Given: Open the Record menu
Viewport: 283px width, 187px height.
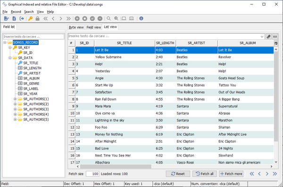Looking at the screenshot, I should coord(16,12).
